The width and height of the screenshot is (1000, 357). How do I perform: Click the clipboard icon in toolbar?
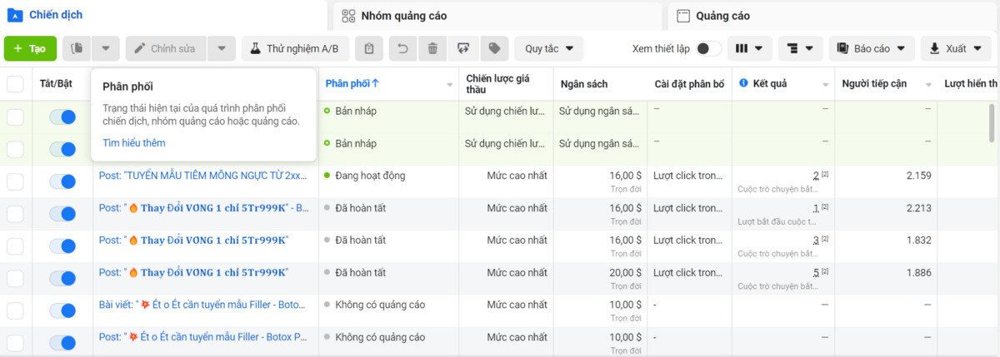(x=369, y=49)
